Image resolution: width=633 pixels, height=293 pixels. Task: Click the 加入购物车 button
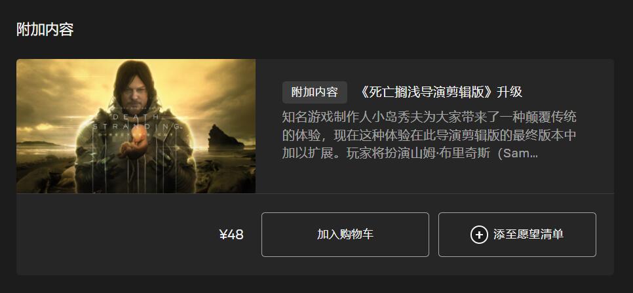(x=345, y=235)
